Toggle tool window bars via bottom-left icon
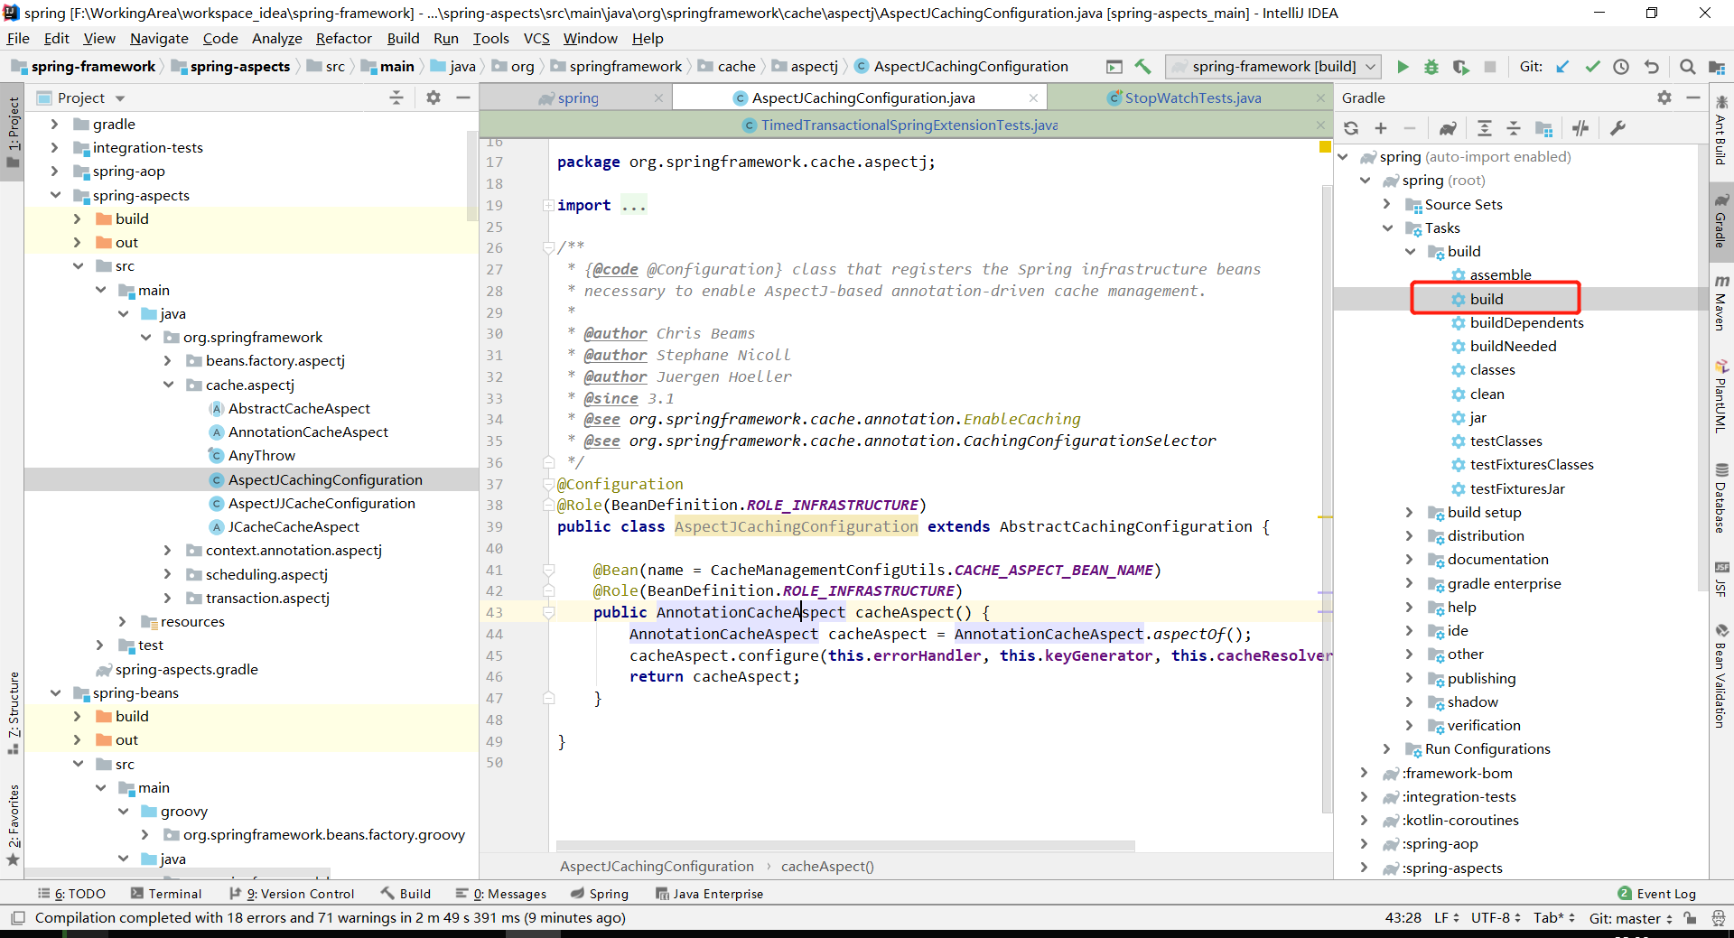1734x938 pixels. pos(17,918)
